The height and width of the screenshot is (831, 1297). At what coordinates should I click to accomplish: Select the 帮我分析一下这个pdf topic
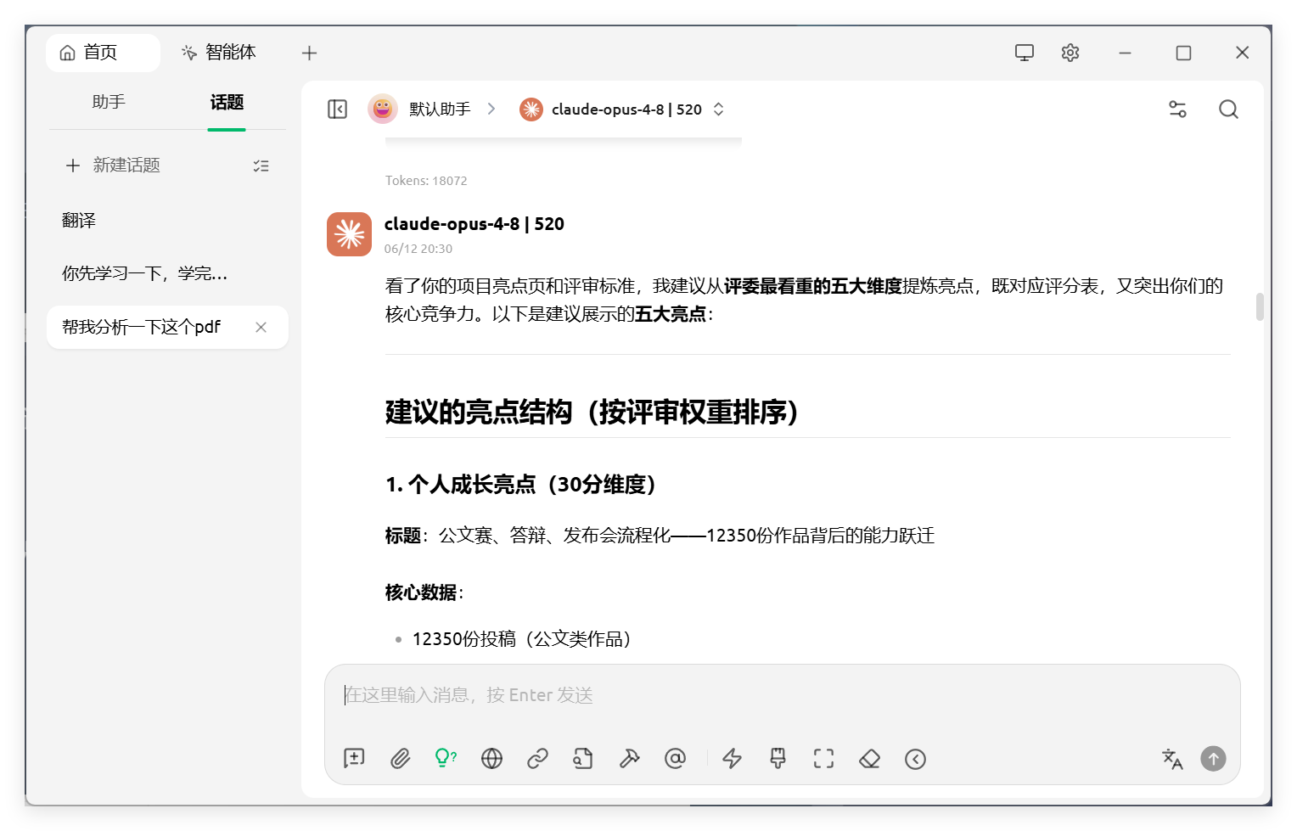click(x=167, y=327)
